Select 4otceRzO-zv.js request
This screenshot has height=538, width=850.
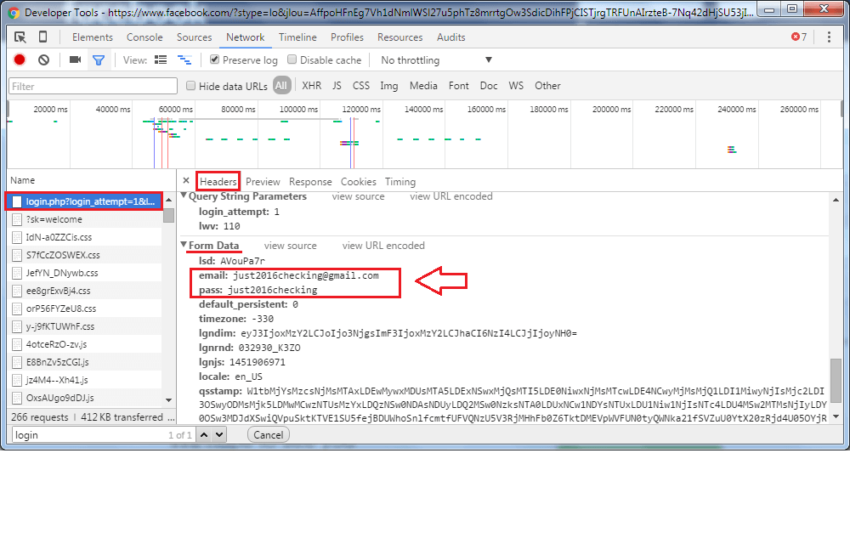click(84, 344)
